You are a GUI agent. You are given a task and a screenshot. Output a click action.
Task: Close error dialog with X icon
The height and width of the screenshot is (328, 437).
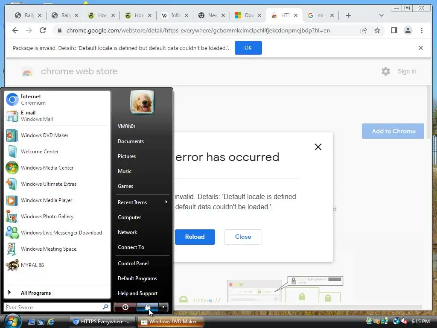pyautogui.click(x=318, y=147)
